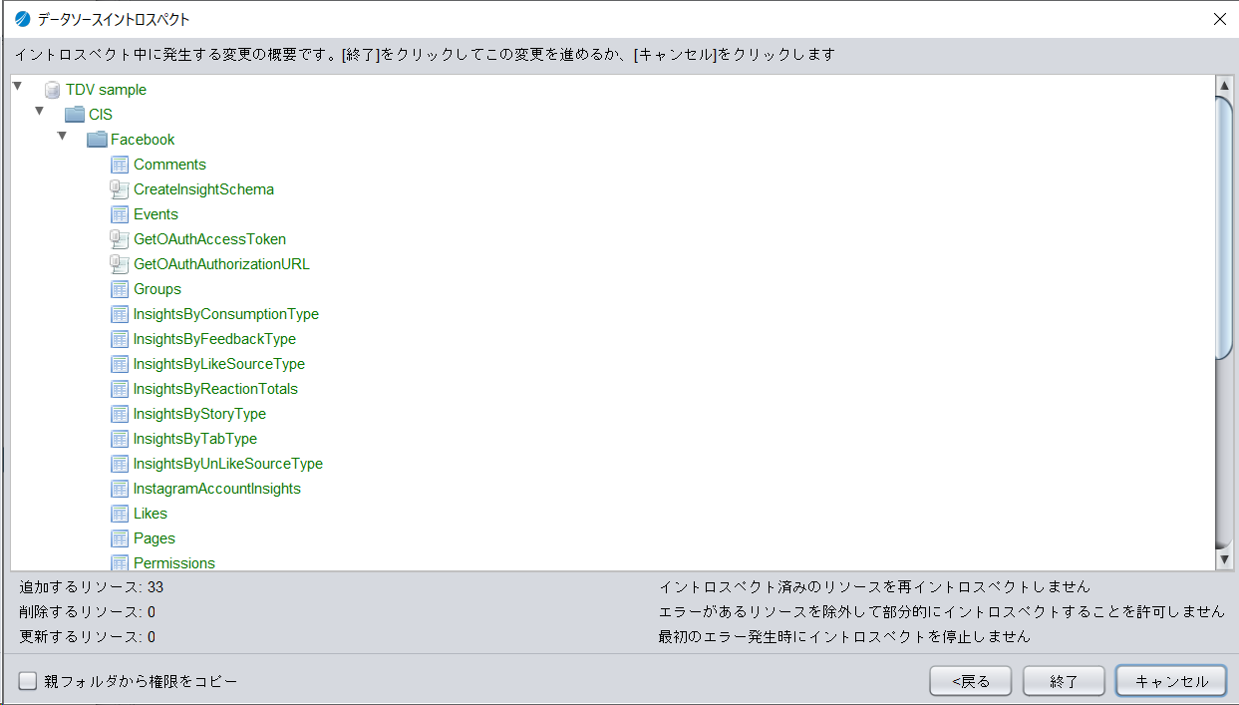The width and height of the screenshot is (1239, 705).
Task: Select the Comments row label
Action: click(169, 165)
